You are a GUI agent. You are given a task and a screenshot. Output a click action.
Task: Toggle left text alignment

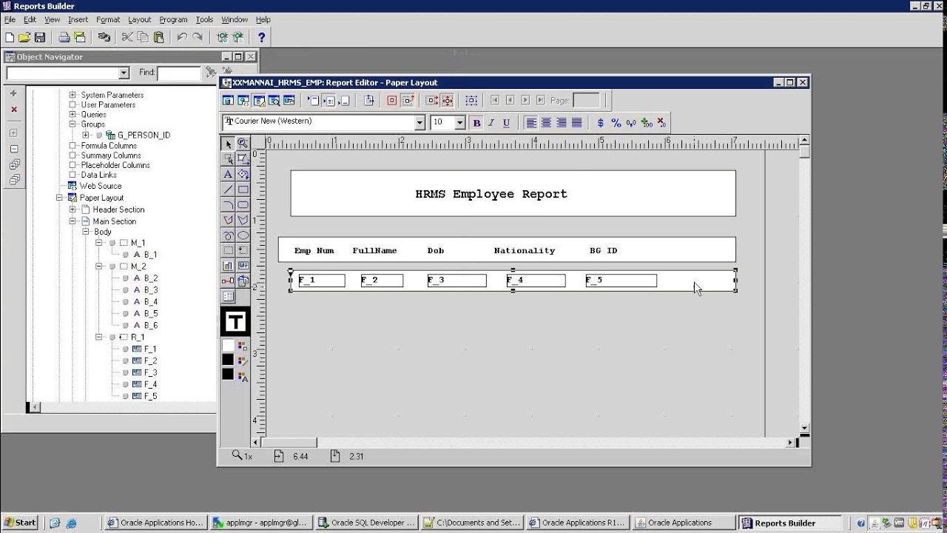point(530,123)
